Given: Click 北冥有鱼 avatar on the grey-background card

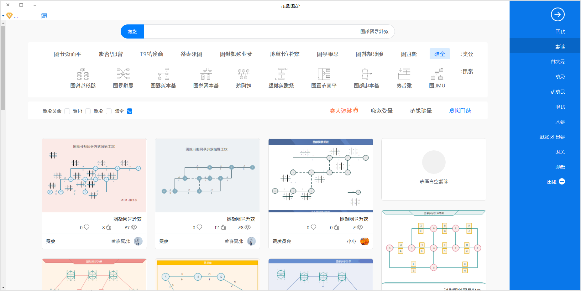Looking at the screenshot, I should pos(251,241).
